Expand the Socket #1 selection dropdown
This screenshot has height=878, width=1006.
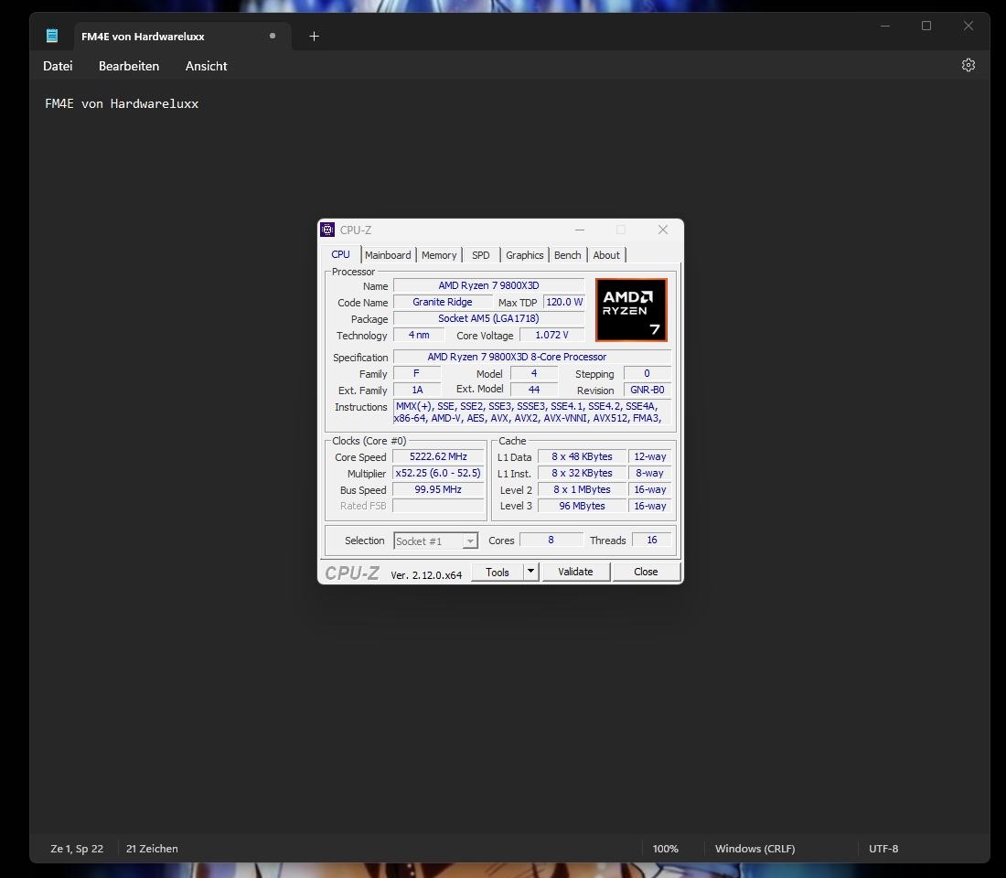470,541
